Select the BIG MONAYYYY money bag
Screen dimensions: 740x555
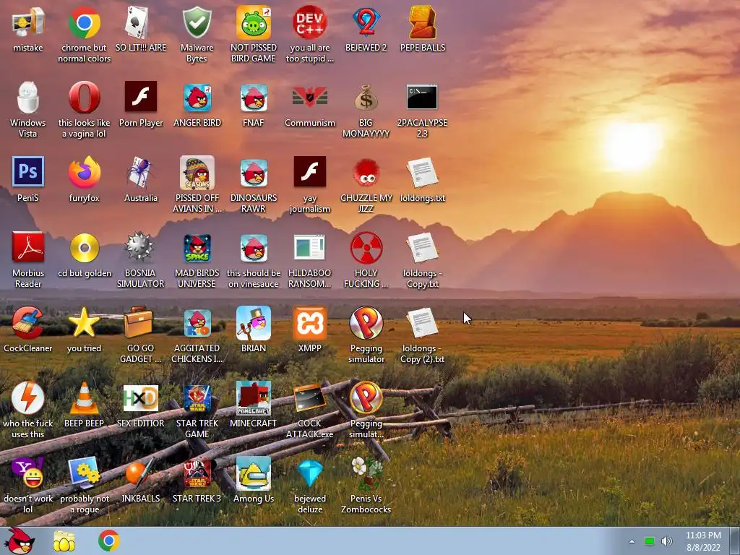[x=366, y=98]
